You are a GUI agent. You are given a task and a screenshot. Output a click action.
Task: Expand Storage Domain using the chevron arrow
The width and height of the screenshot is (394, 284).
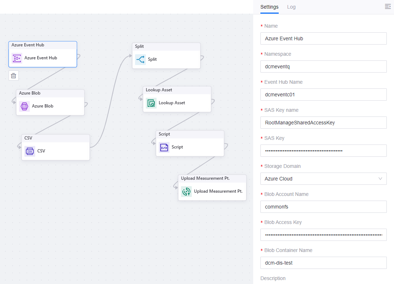coord(380,179)
